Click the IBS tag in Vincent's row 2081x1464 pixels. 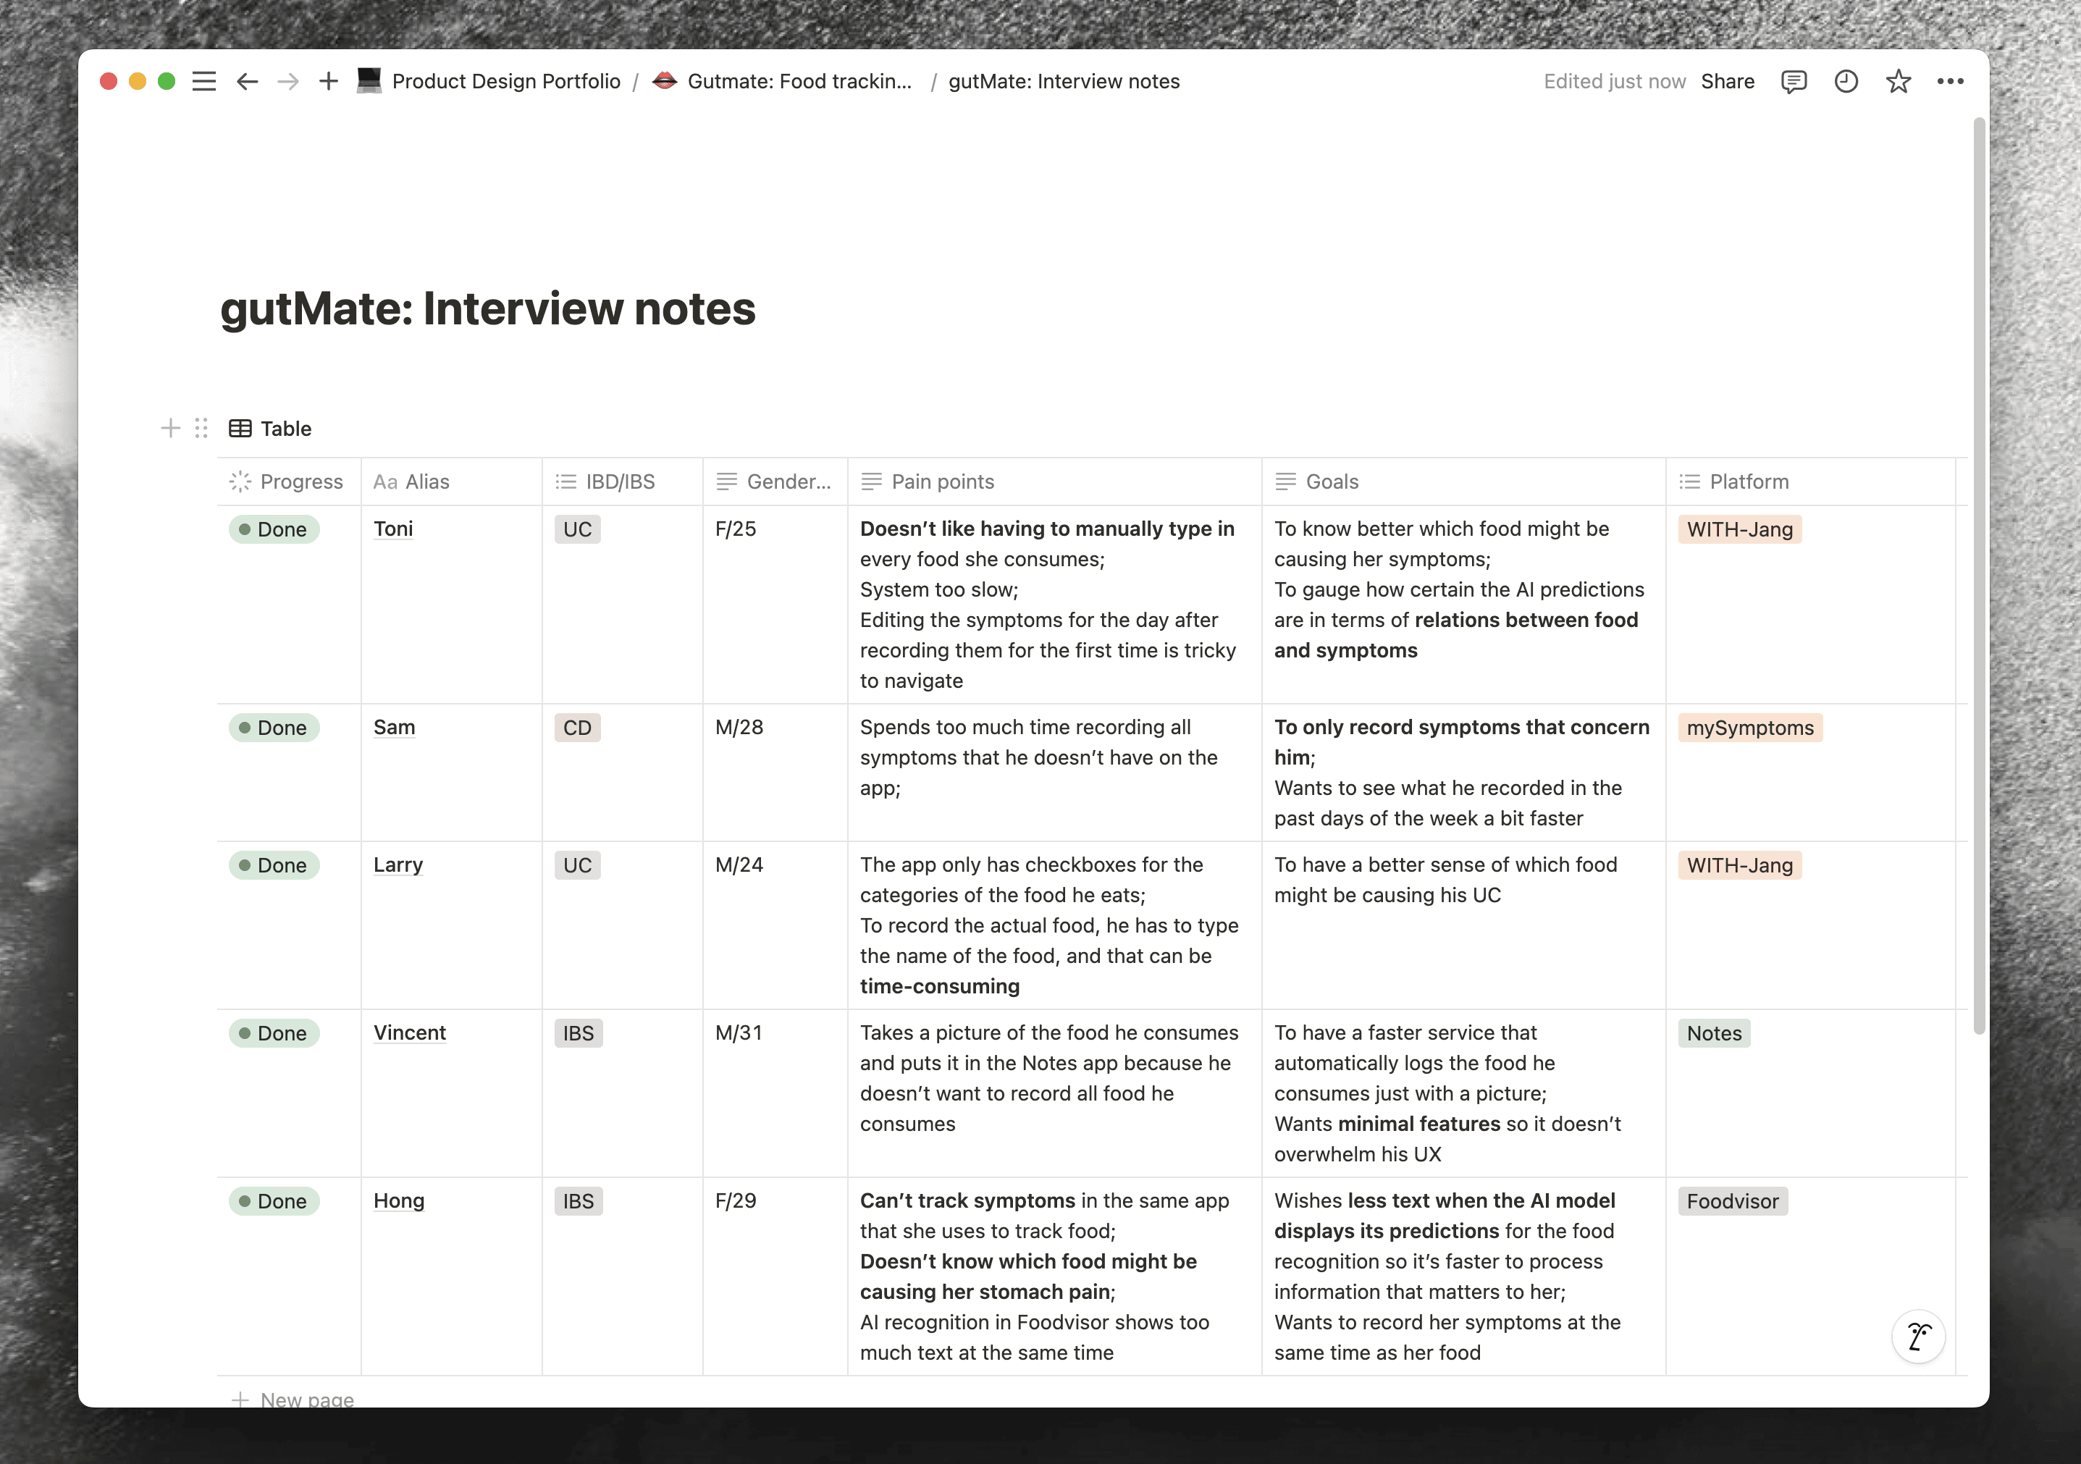point(579,1033)
